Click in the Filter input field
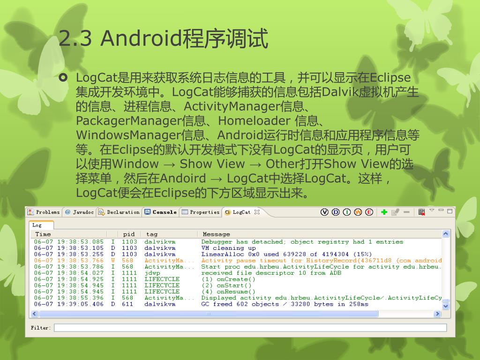 pyautogui.click(x=250, y=328)
